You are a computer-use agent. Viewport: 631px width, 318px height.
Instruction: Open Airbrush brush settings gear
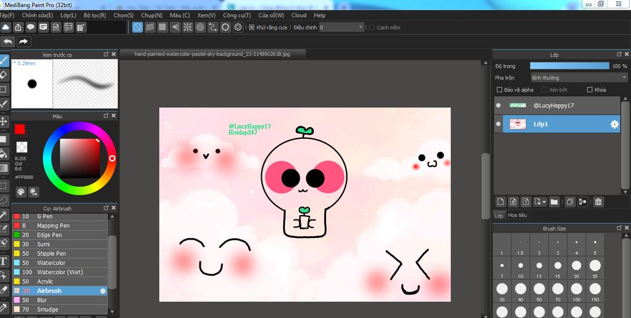(103, 291)
